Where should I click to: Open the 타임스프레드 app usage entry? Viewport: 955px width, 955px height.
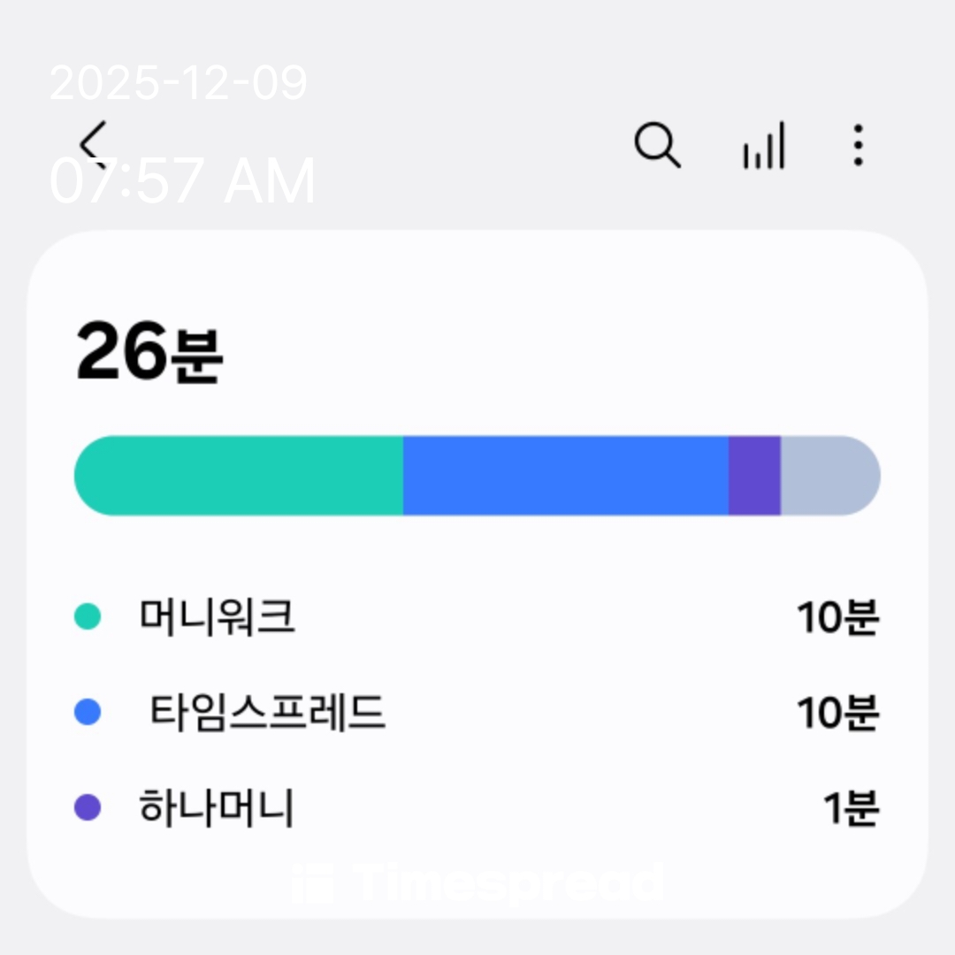coord(268,712)
